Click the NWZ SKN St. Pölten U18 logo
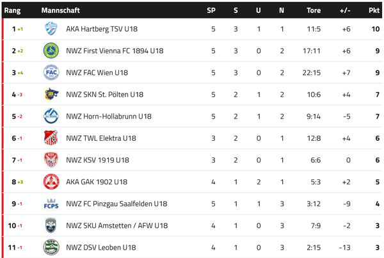The image size is (384, 258). [51, 95]
